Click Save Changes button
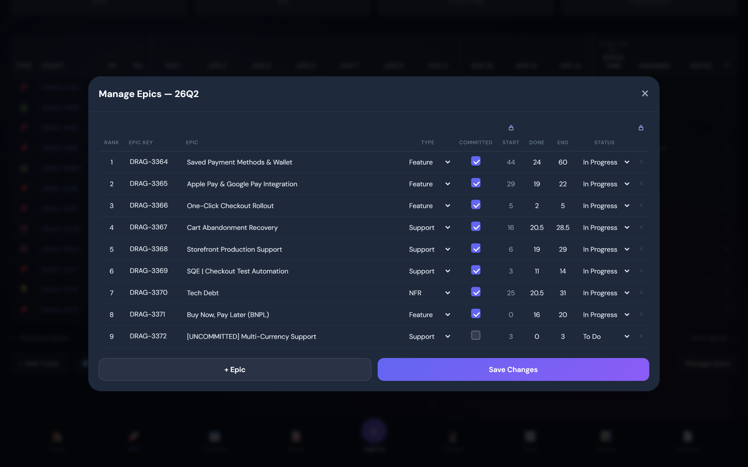The image size is (748, 467). click(x=513, y=369)
